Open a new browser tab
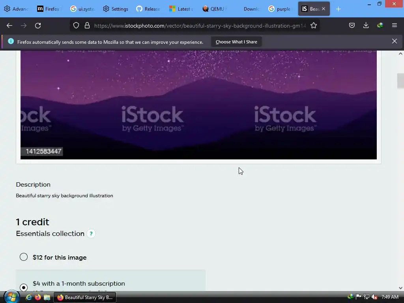404x303 pixels. pos(338,9)
